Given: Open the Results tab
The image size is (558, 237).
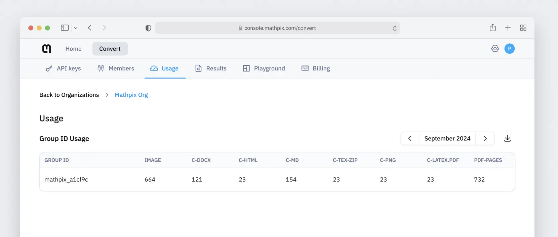Looking at the screenshot, I should coord(211,68).
